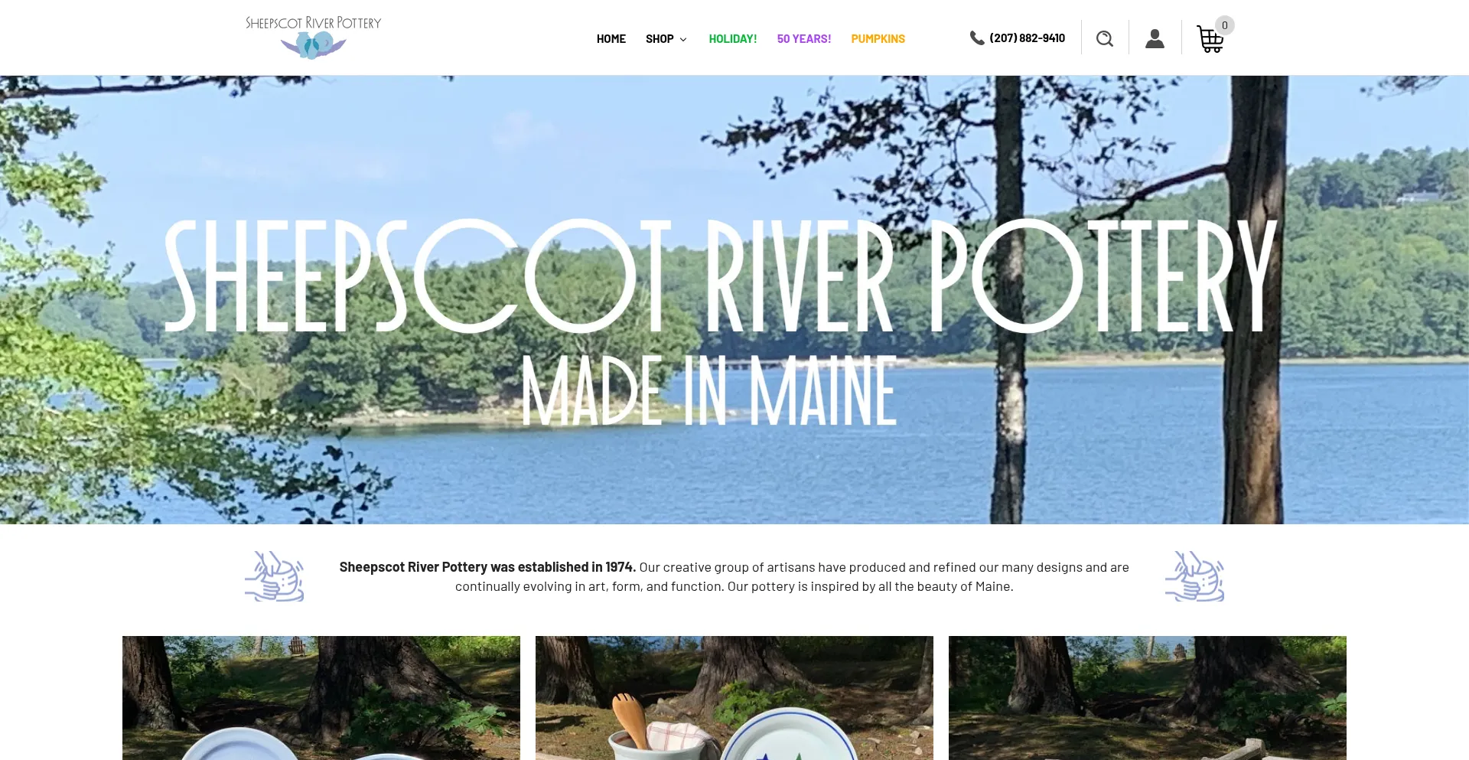The width and height of the screenshot is (1469, 760).
Task: Open the shopping cart icon
Action: (1210, 40)
